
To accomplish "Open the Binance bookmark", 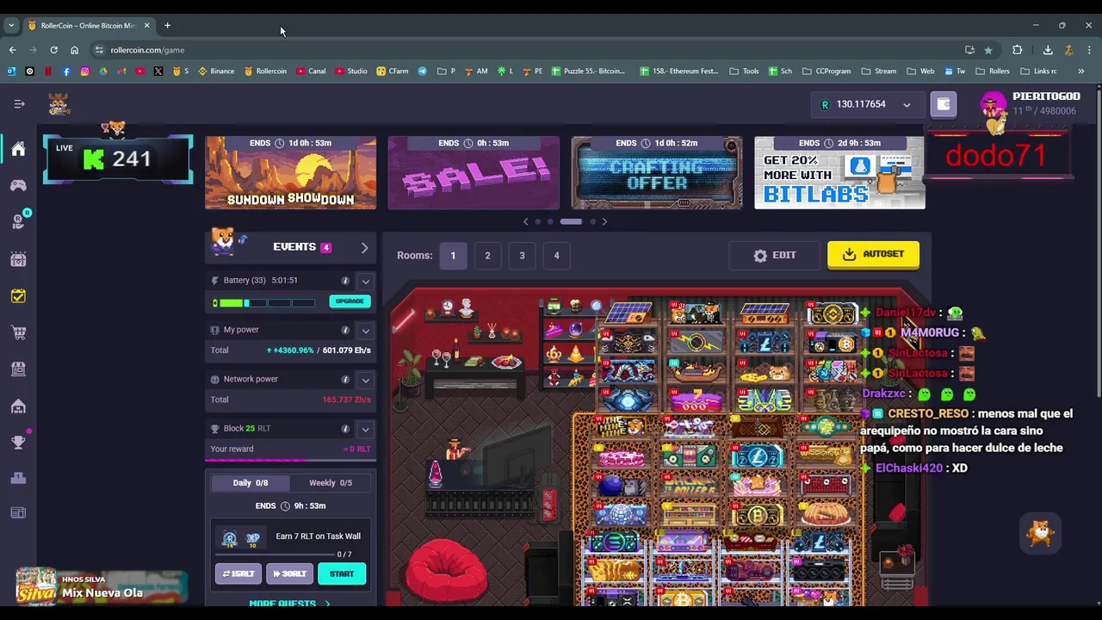I will click(x=216, y=71).
